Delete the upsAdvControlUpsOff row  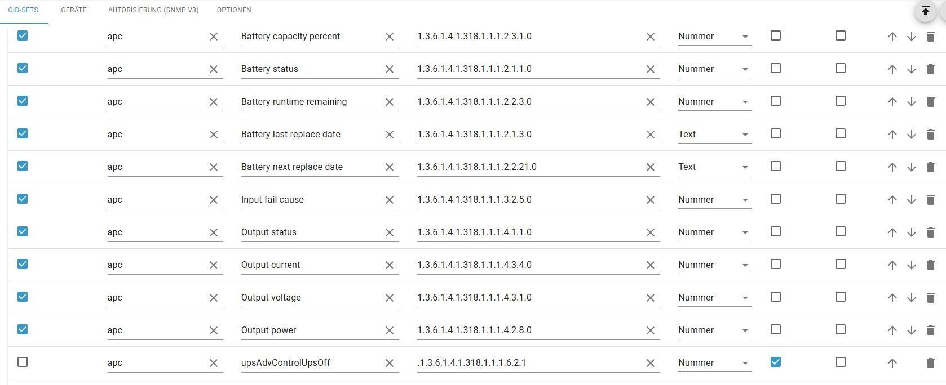click(930, 363)
